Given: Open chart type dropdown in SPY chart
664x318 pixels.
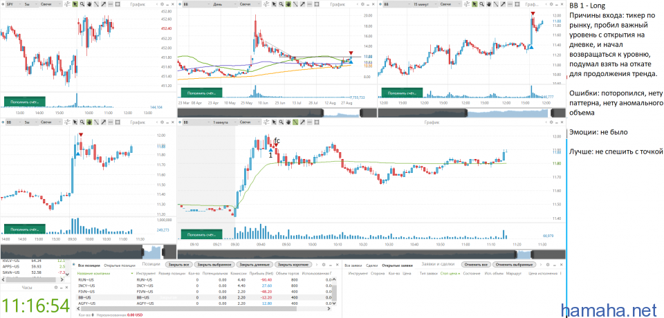Looking at the screenshot, I should pos(50,4).
